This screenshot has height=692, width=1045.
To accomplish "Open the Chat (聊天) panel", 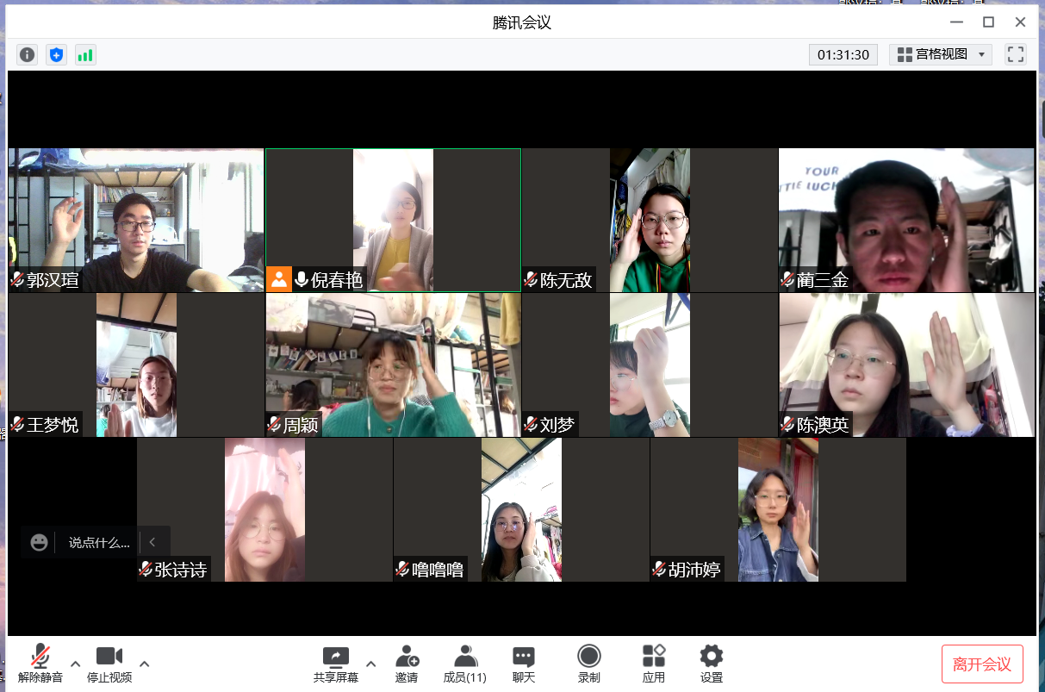I will coord(524,664).
